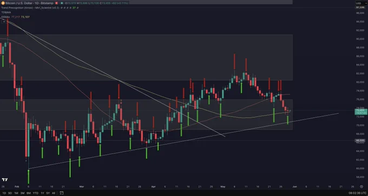Click the Apr label on time axis
The width and height of the screenshot is (368, 196).
(x=153, y=187)
